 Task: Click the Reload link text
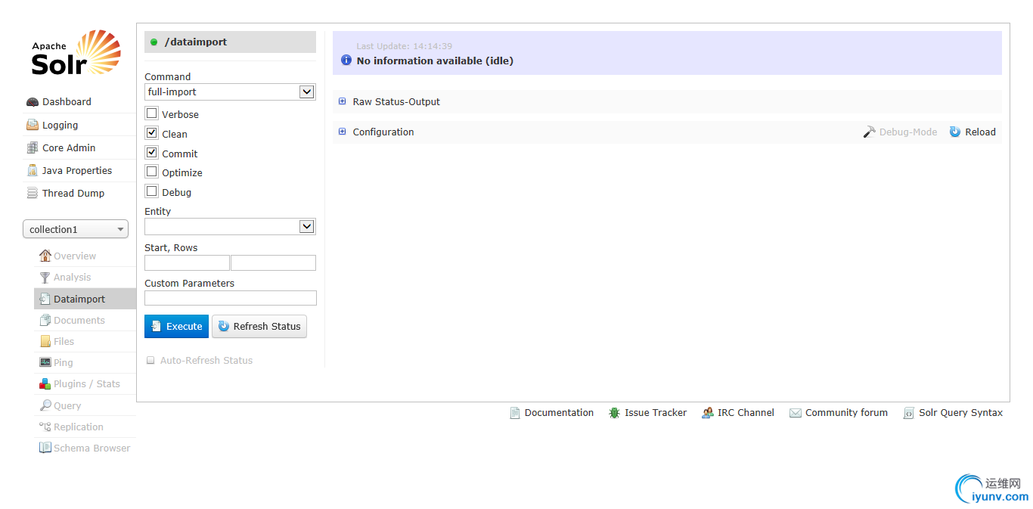tap(980, 132)
